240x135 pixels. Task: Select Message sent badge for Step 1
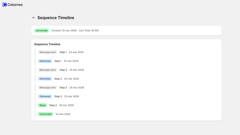[x=48, y=52]
